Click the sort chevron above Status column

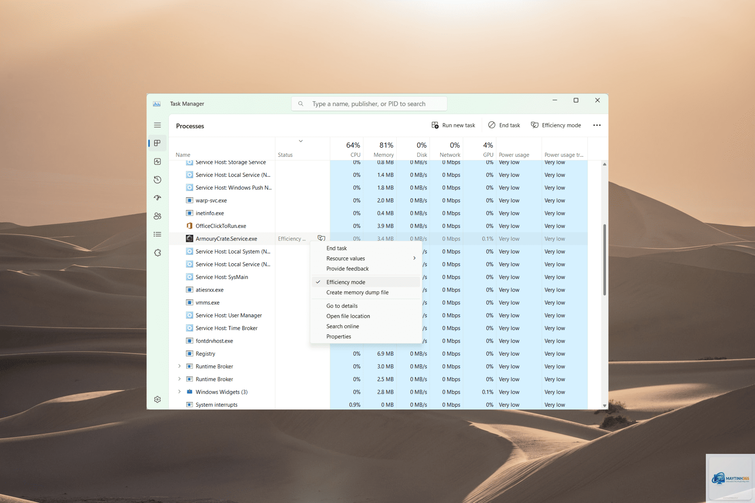pyautogui.click(x=301, y=141)
